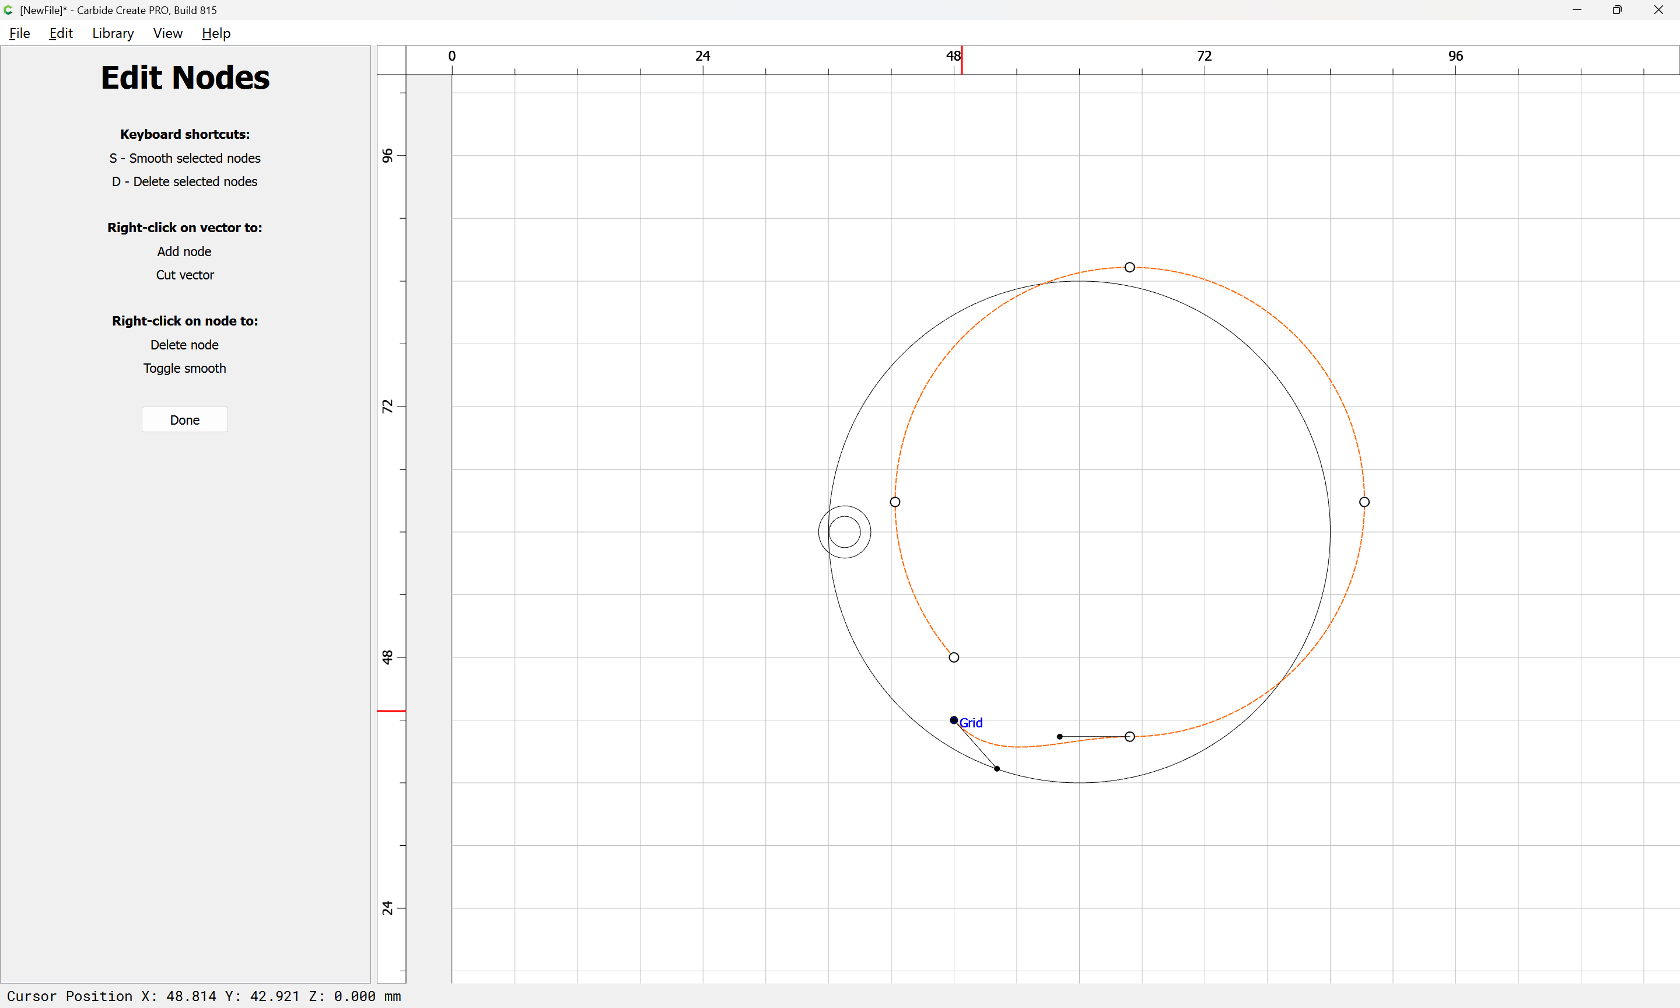
Task: Click the 48 label on the vertical ruler
Action: [387, 657]
